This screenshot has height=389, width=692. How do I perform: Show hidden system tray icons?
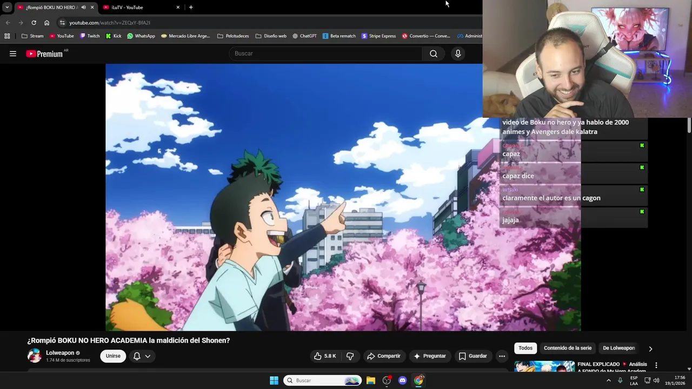[608, 380]
